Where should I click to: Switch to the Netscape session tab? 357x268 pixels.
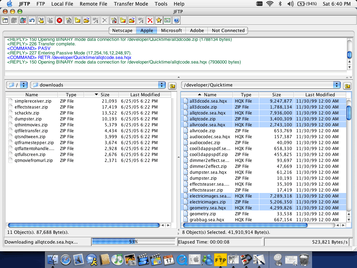(122, 31)
